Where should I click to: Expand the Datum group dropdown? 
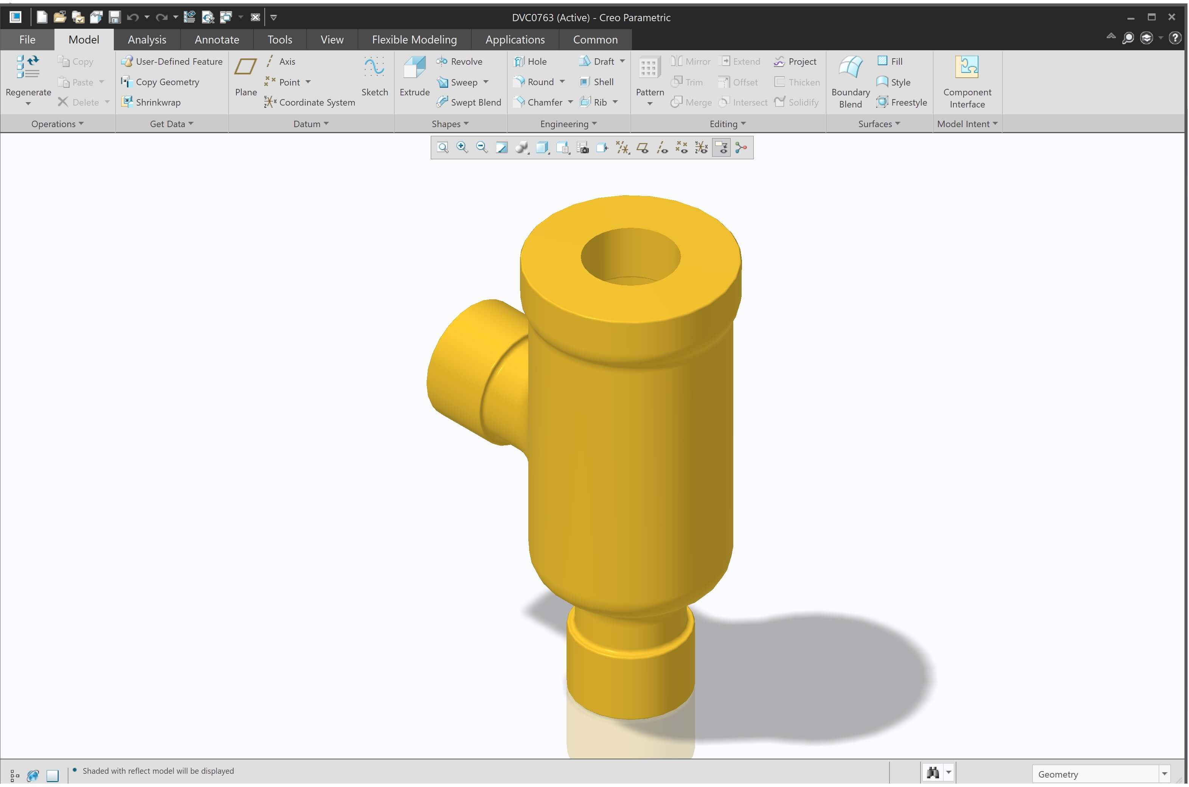point(311,124)
